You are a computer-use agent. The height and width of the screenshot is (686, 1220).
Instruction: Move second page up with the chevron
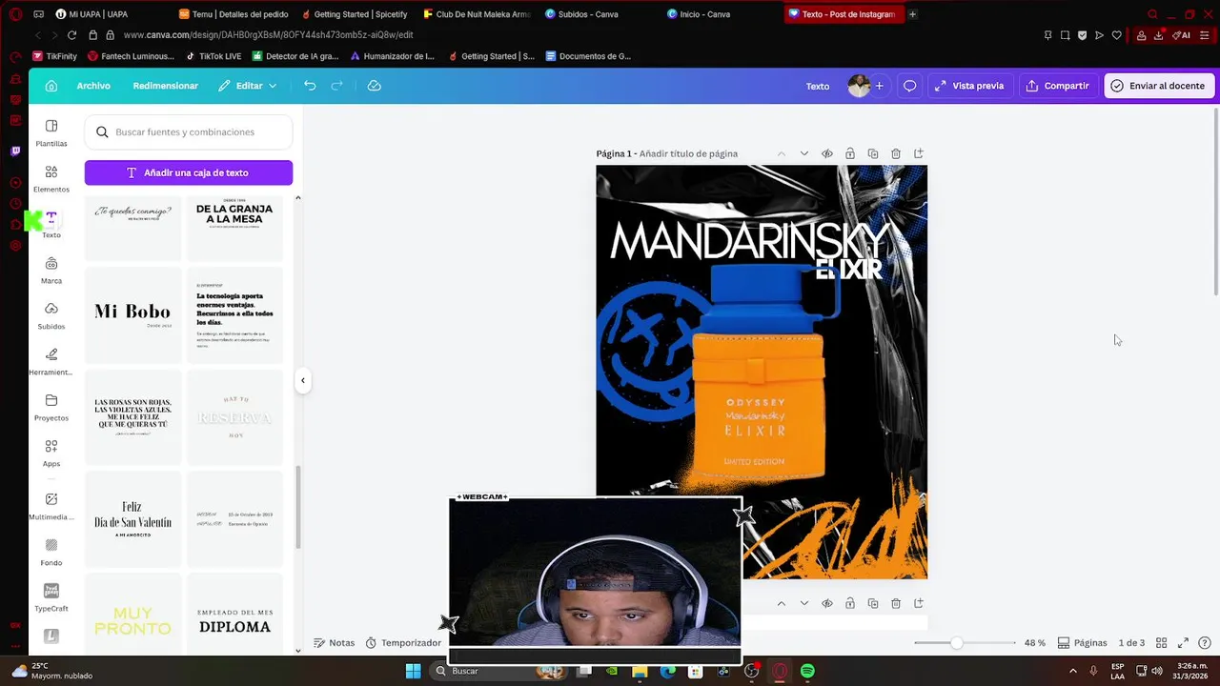pos(782,603)
